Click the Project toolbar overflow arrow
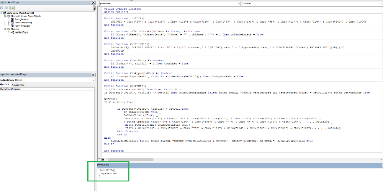Screen dimensions: 383x191 95,8
